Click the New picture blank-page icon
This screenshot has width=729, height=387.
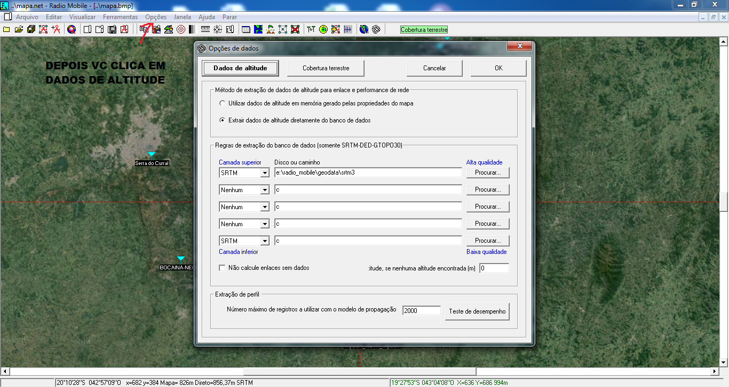pyautogui.click(x=88, y=29)
